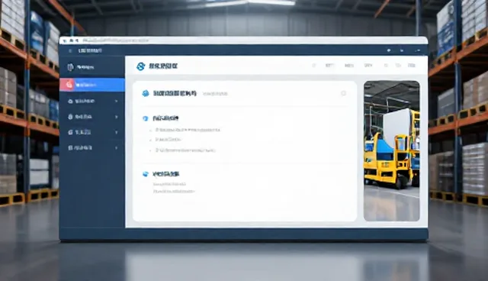Image resolution: width=488 pixels, height=281 pixels.
Task: Click the red circular icon in active sidebar row
Action: [69, 85]
